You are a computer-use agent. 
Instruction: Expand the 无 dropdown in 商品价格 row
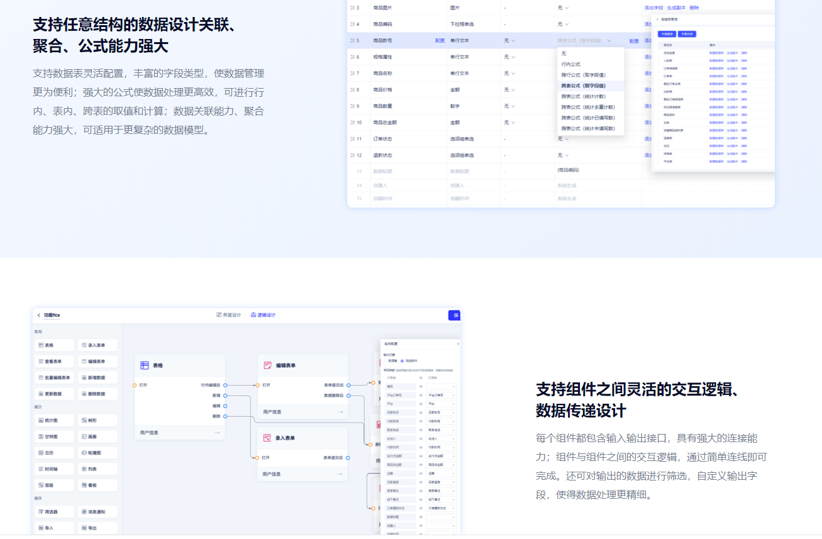coord(509,89)
